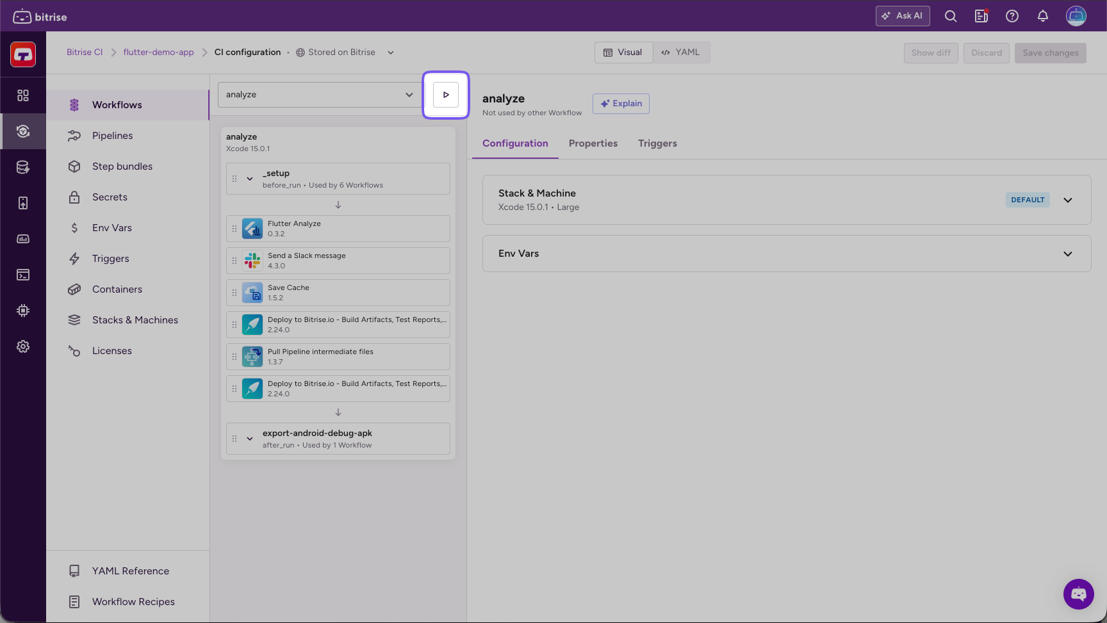Screen dimensions: 1107x623
Task: Open the Triggers tab in workflow panel
Action: point(657,143)
